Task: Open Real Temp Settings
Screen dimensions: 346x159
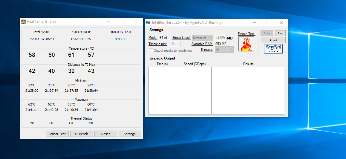Action: pyautogui.click(x=130, y=134)
